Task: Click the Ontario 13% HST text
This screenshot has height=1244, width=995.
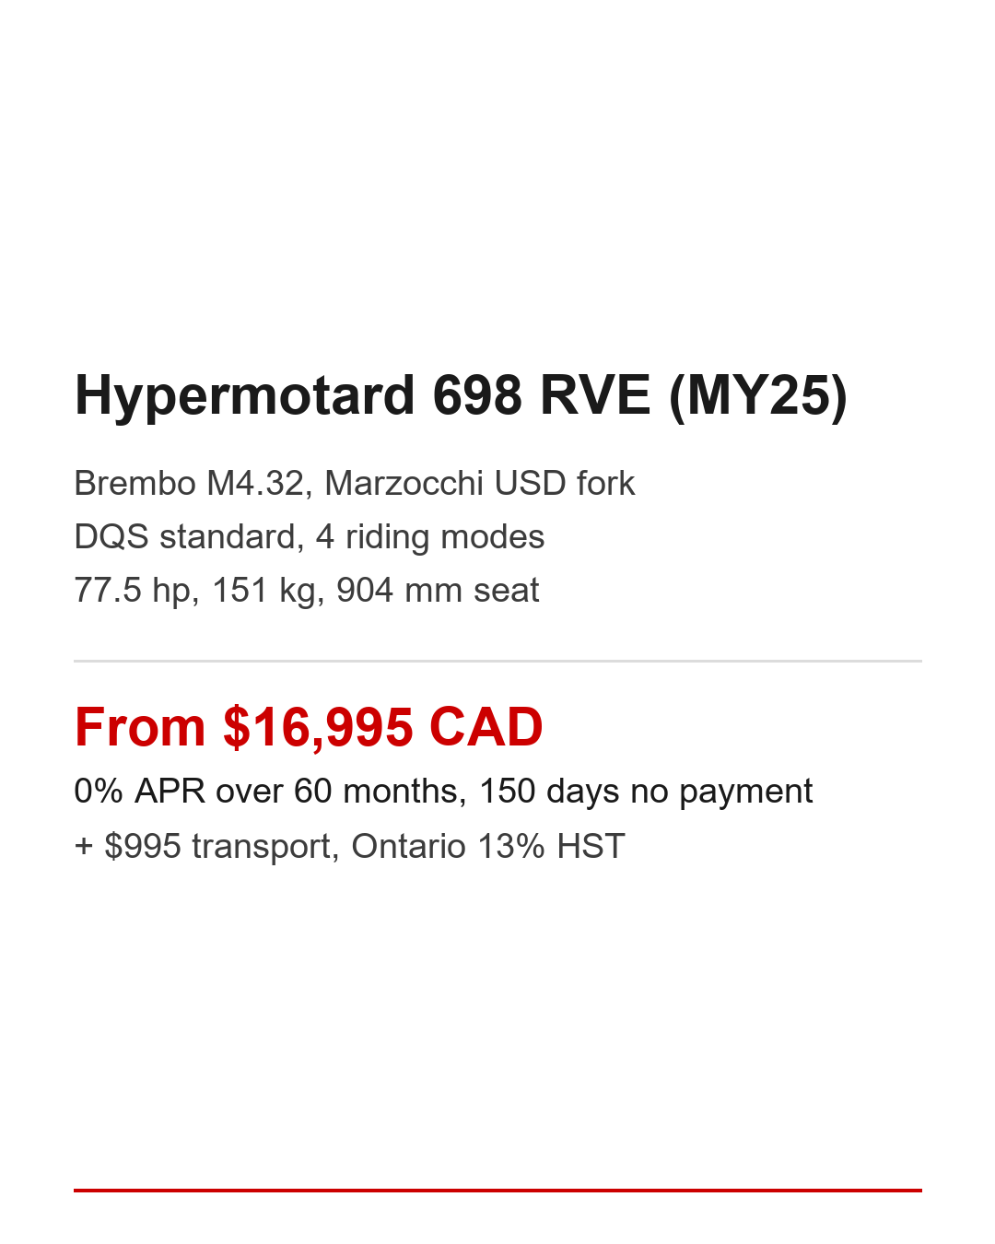Action: tap(488, 845)
